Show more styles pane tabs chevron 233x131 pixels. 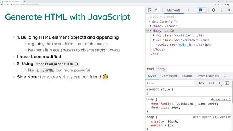click(x=225, y=76)
